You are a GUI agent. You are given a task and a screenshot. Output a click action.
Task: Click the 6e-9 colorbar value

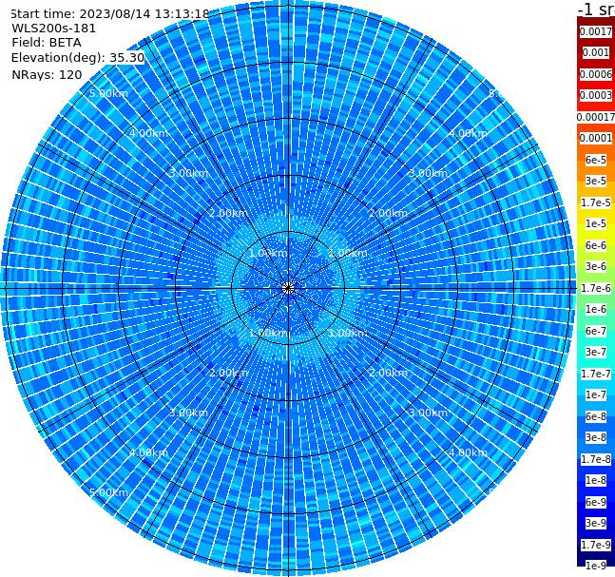pyautogui.click(x=596, y=502)
